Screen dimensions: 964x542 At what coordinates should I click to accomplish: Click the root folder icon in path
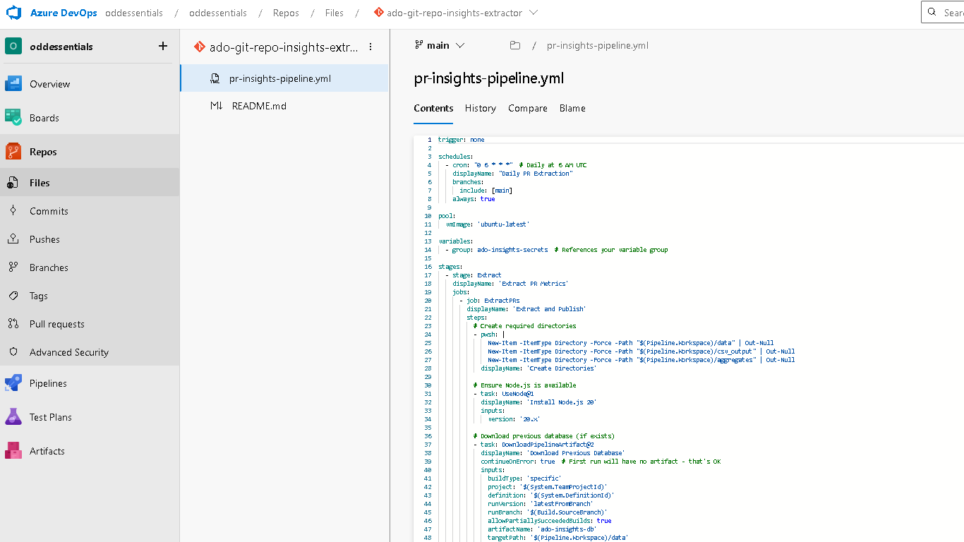515,45
